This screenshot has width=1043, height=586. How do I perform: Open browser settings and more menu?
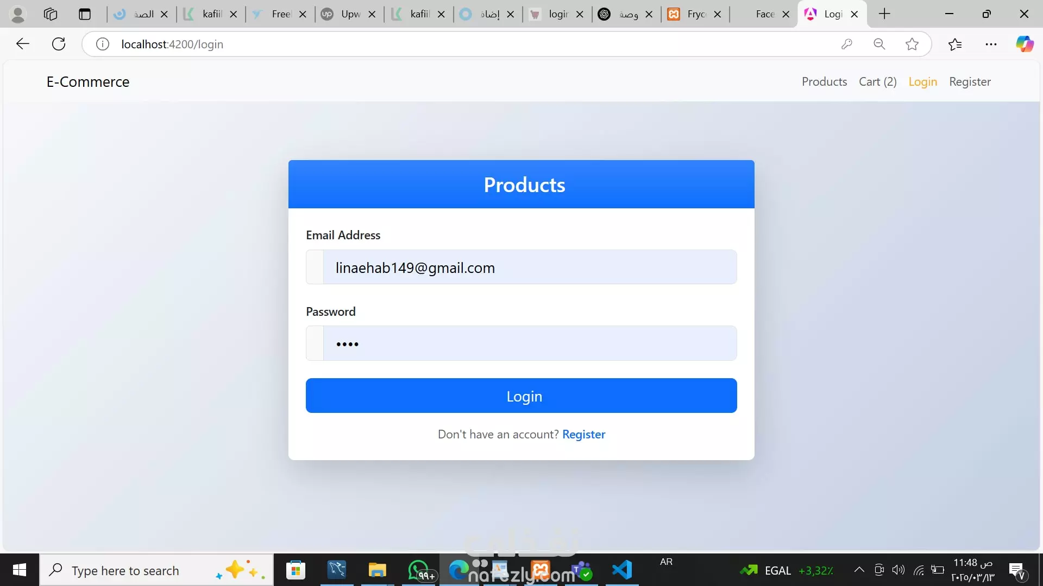pos(991,44)
